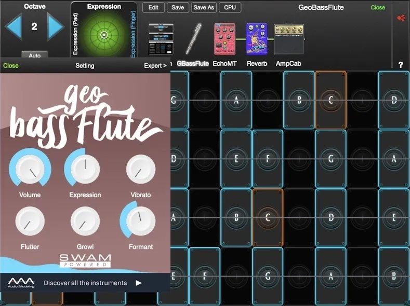This screenshot has height=306, width=410.
Task: Play the F pad in bottom row
Action: [205, 276]
